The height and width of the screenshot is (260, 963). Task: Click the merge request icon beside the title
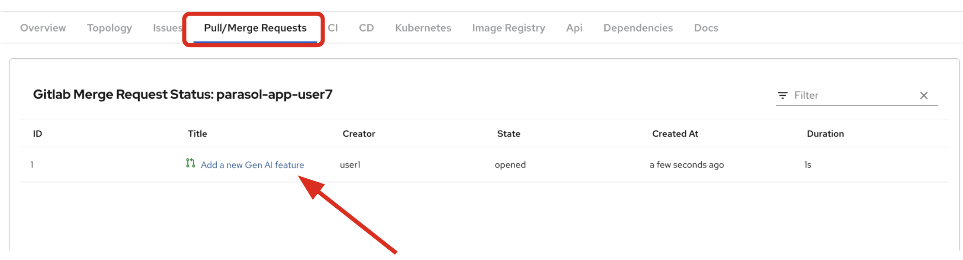click(x=190, y=163)
